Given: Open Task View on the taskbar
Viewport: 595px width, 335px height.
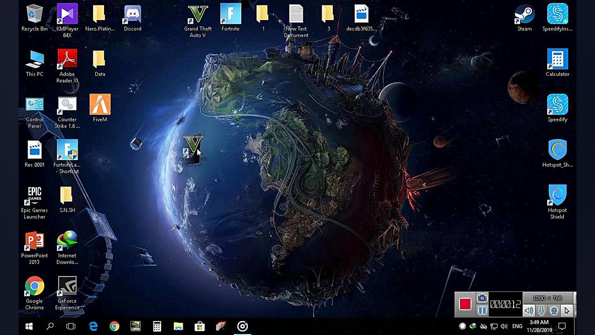Looking at the screenshot, I should point(71,327).
